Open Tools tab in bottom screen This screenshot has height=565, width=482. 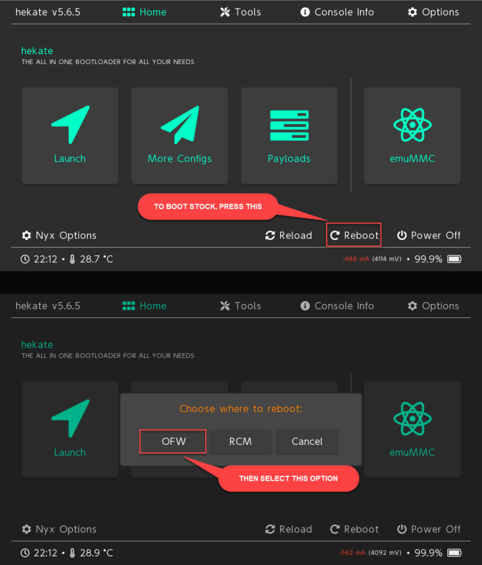pos(240,306)
